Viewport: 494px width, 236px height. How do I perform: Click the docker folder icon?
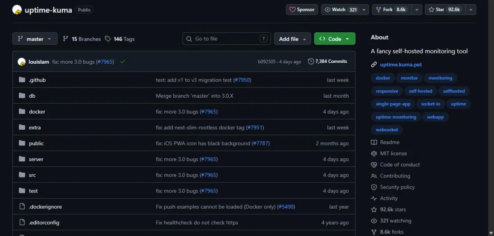pyautogui.click(x=22, y=112)
